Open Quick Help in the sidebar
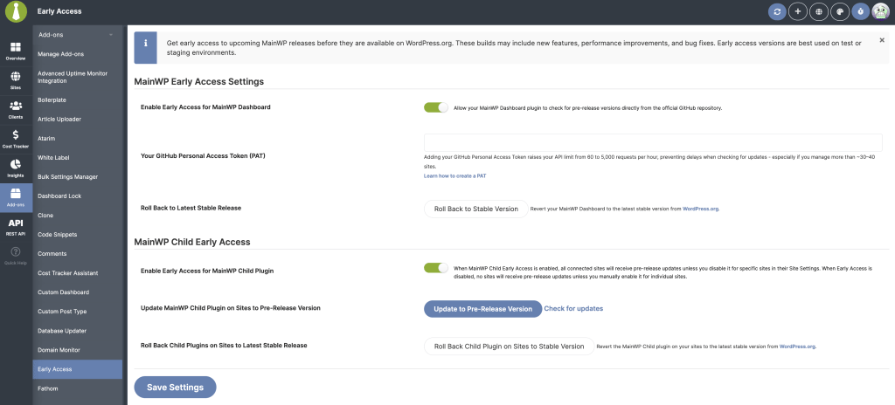 [16, 256]
